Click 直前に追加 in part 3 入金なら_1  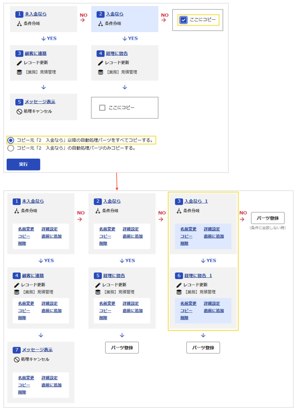pyautogui.click(x=214, y=236)
